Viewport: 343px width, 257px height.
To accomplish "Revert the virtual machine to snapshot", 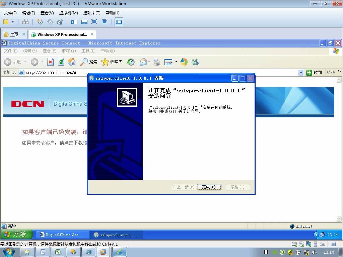I will tap(50, 22).
